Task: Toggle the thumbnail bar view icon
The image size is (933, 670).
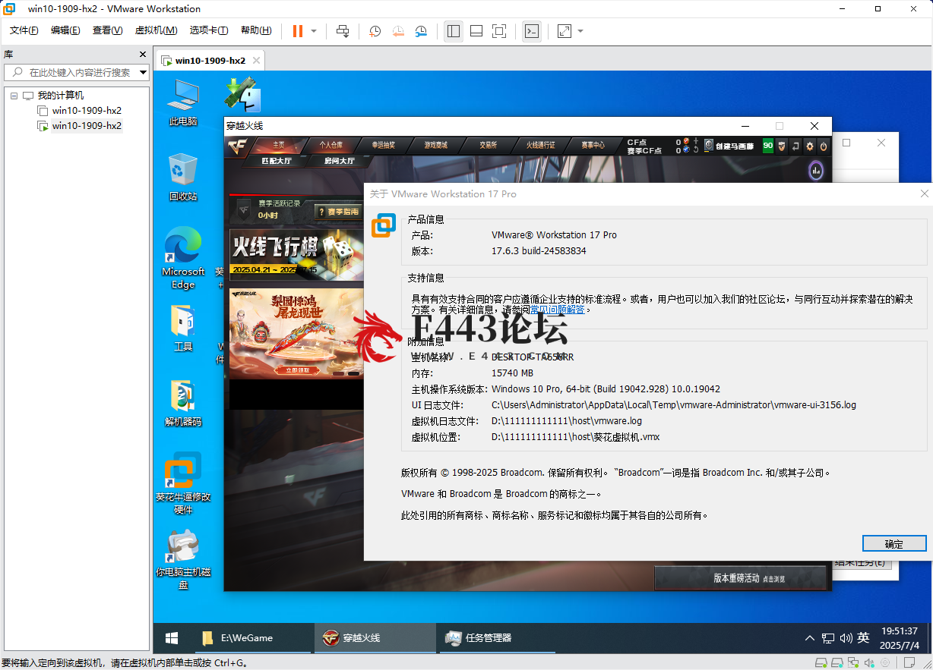Action: (x=476, y=31)
